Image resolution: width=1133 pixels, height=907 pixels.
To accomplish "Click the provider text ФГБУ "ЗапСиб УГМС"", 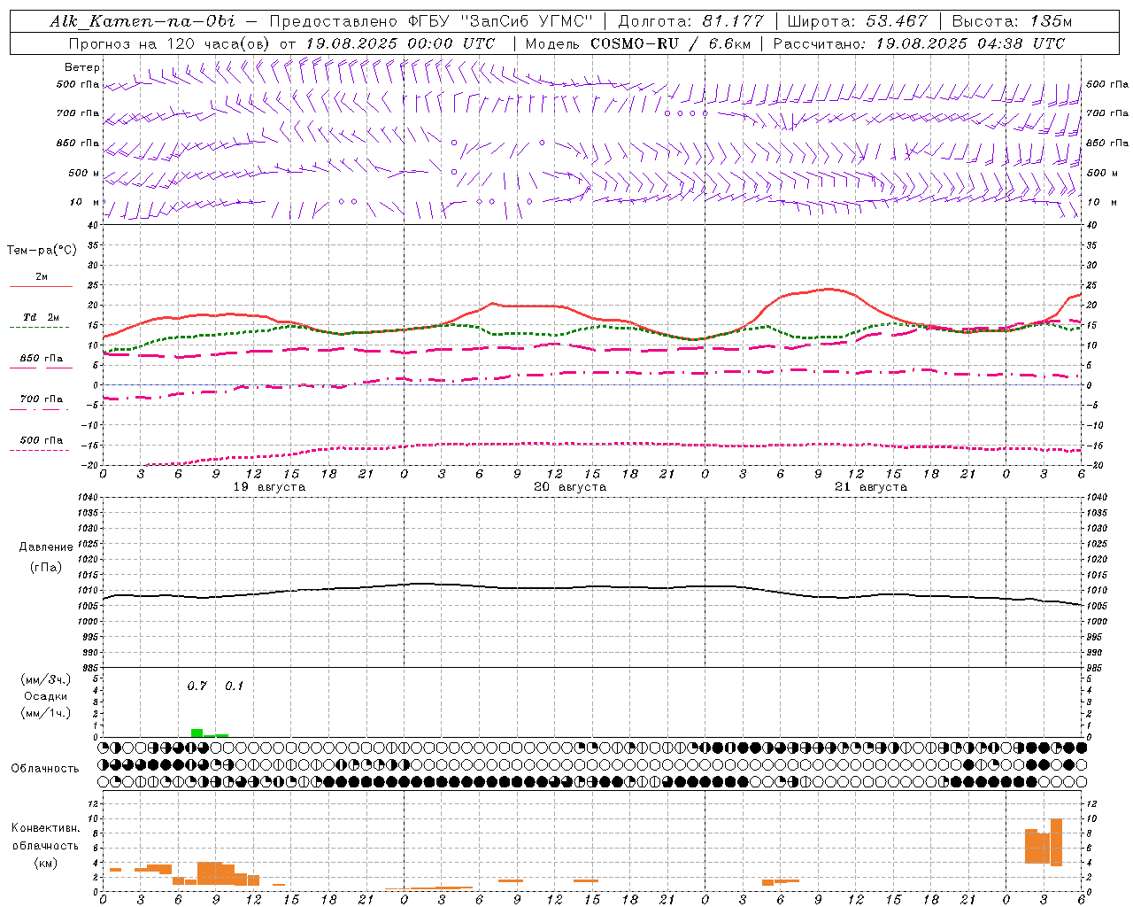I will tap(498, 21).
